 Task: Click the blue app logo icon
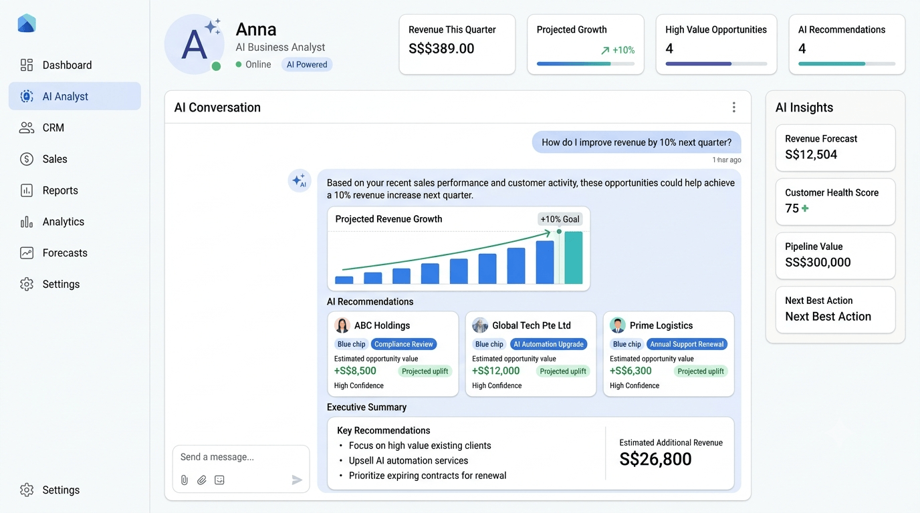tap(27, 23)
